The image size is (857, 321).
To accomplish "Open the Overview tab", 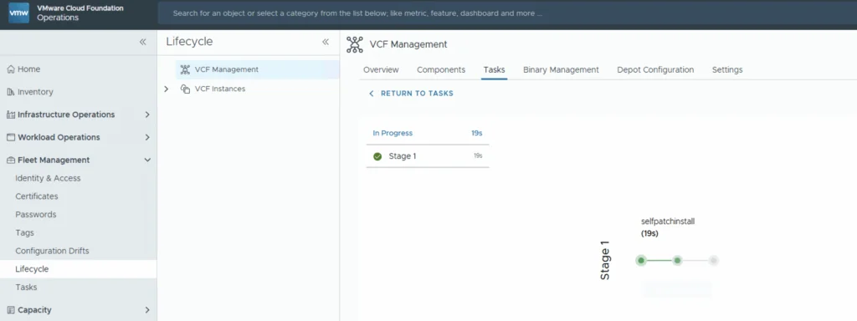I will pyautogui.click(x=381, y=70).
